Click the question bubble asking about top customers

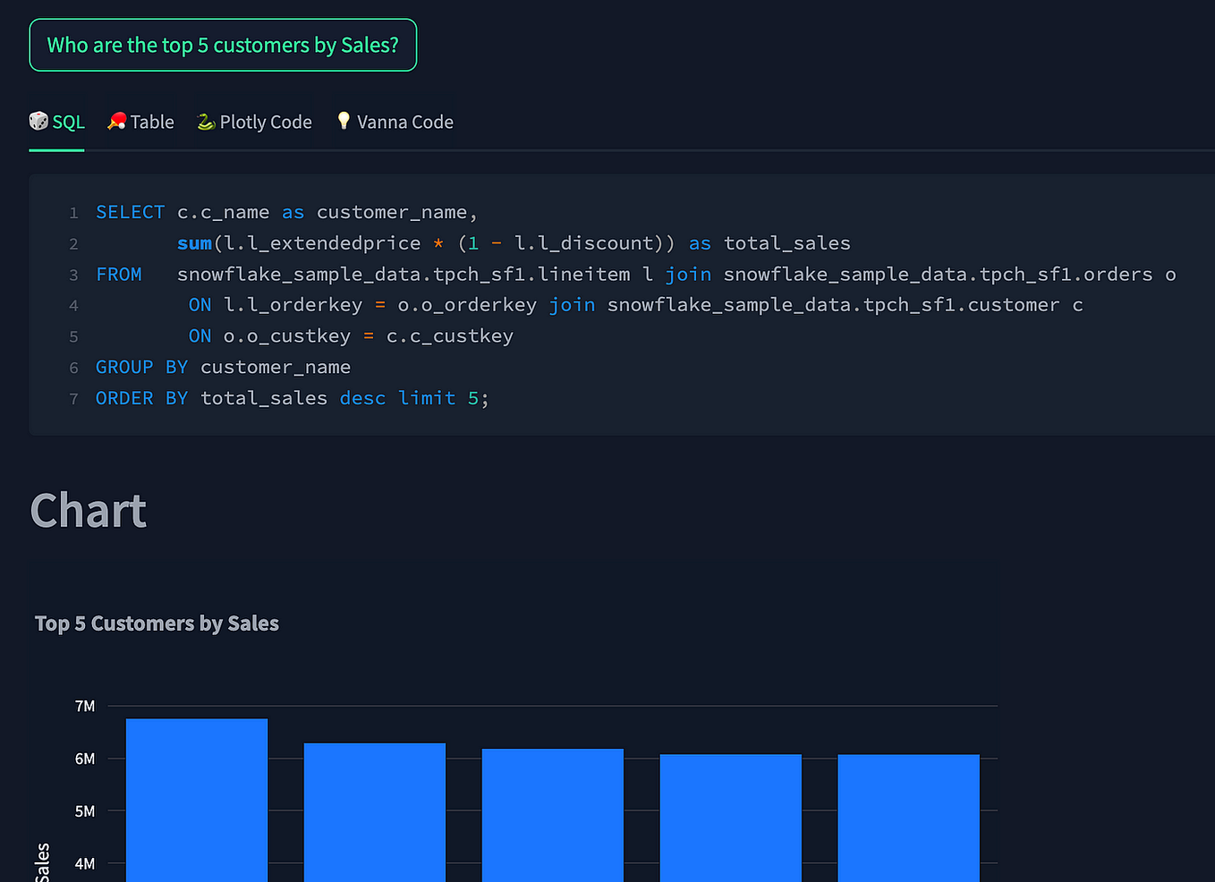(x=223, y=45)
